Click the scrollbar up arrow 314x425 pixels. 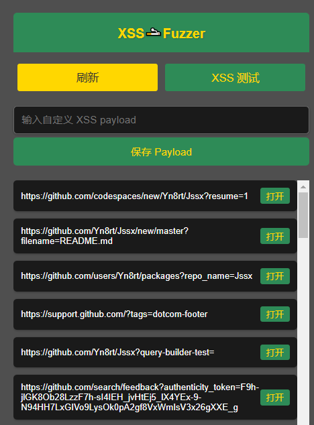pos(303,187)
